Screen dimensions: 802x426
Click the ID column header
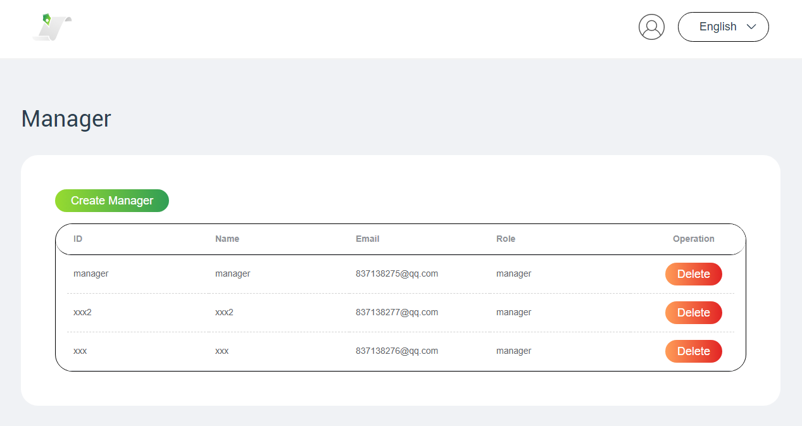[78, 239]
